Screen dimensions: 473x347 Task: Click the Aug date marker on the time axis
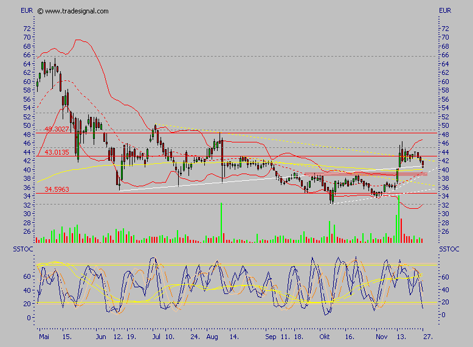212,336
